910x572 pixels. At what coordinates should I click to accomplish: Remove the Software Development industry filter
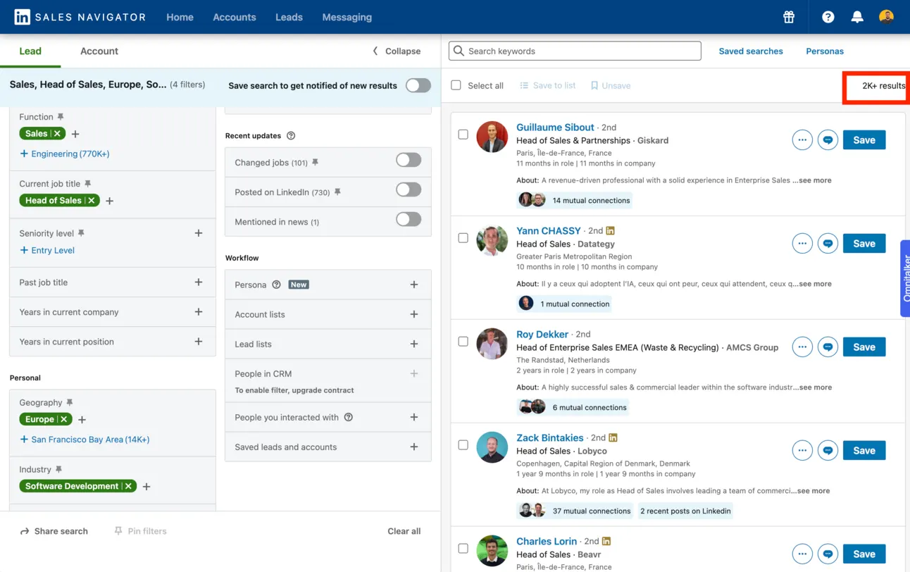[x=128, y=486]
